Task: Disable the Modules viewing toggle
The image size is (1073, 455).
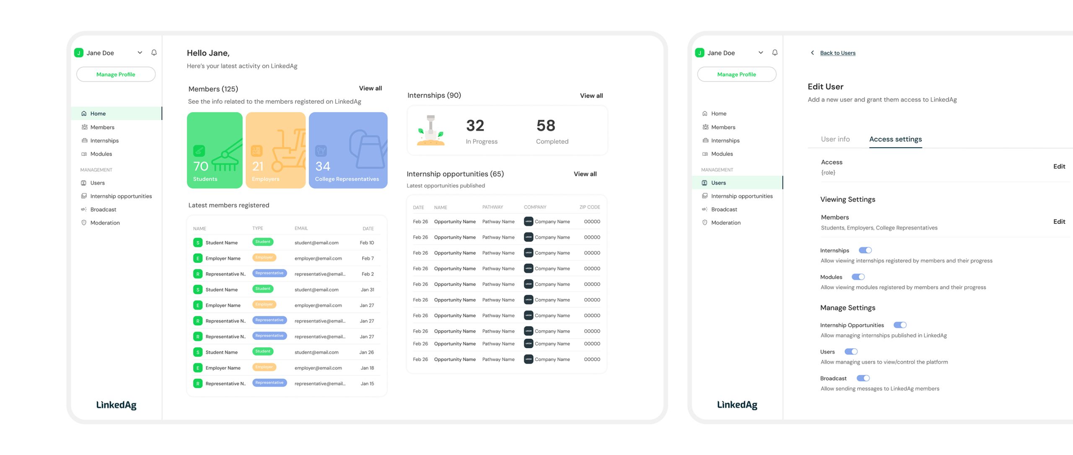Action: (858, 277)
